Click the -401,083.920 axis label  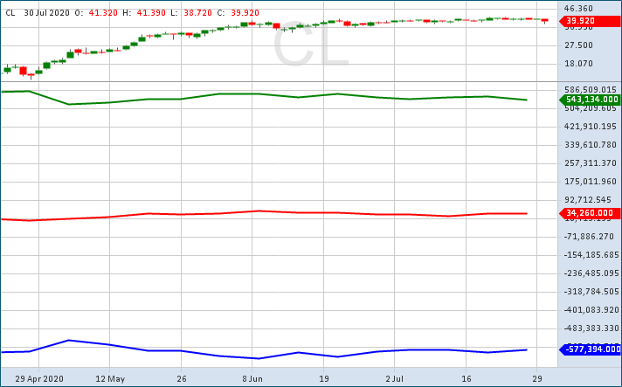coord(591,309)
